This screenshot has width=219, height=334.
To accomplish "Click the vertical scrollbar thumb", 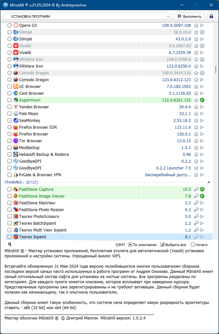I will 216,69.
